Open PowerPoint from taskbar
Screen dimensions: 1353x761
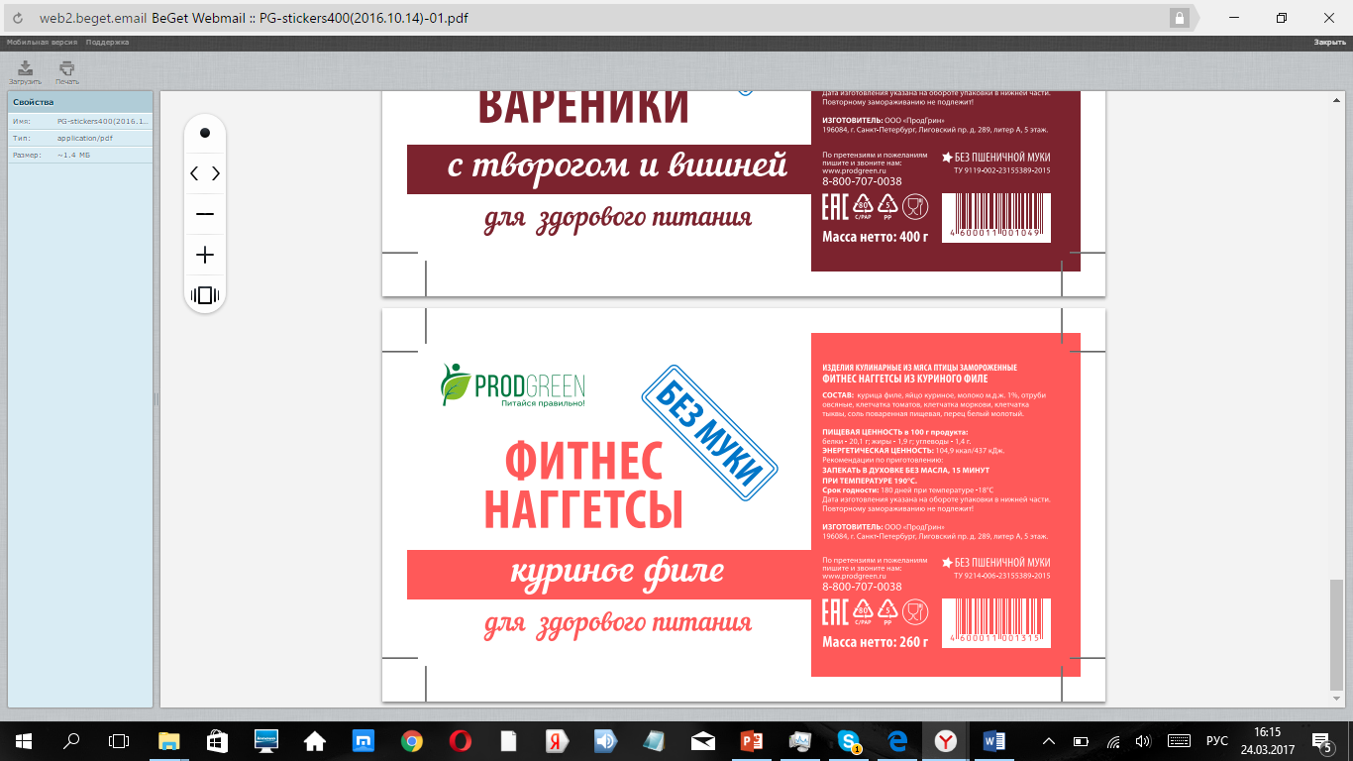pyautogui.click(x=752, y=740)
